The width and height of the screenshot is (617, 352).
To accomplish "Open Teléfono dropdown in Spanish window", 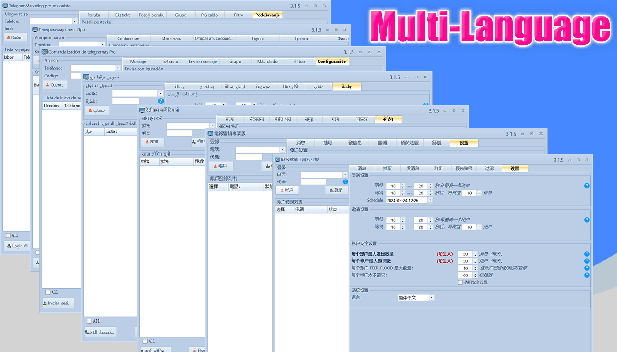I will pyautogui.click(x=118, y=68).
